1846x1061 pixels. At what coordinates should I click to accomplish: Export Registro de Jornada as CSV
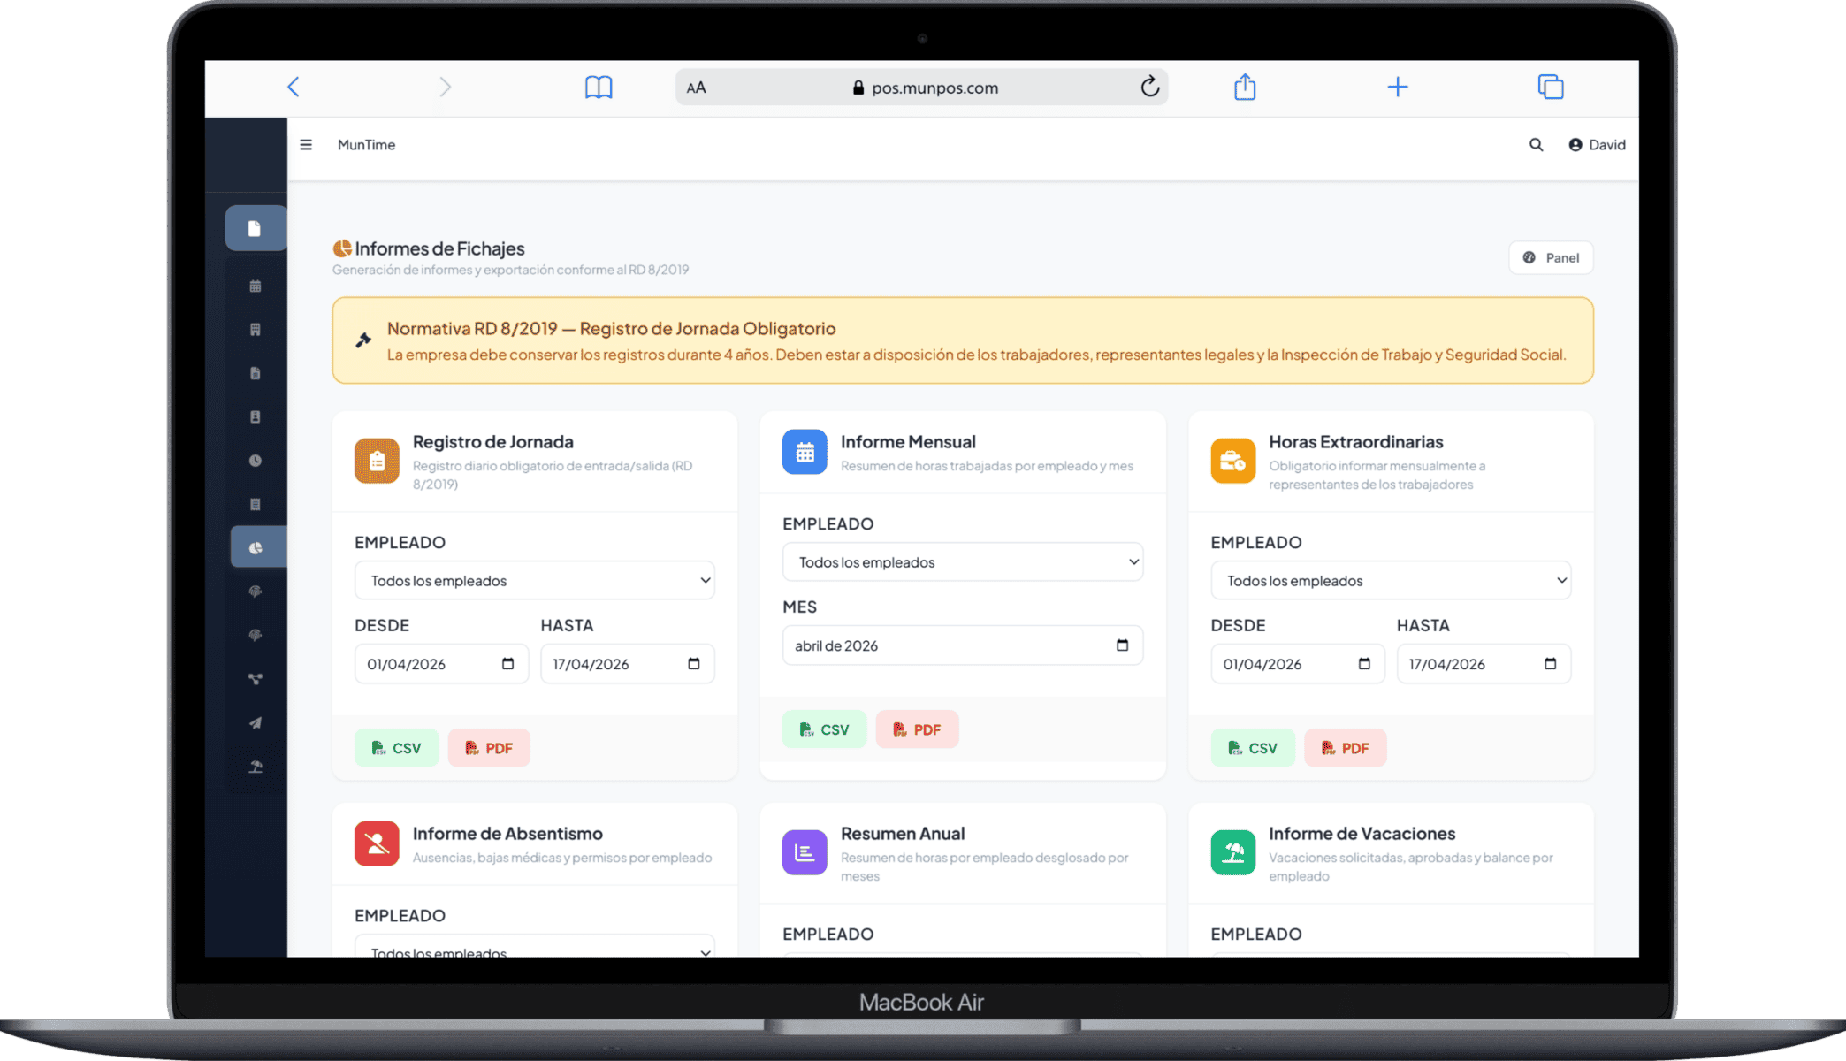(396, 748)
